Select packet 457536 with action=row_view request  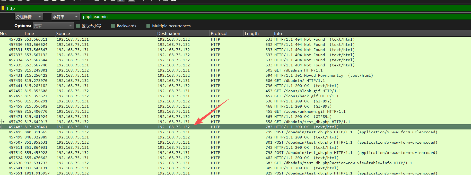click(236, 163)
